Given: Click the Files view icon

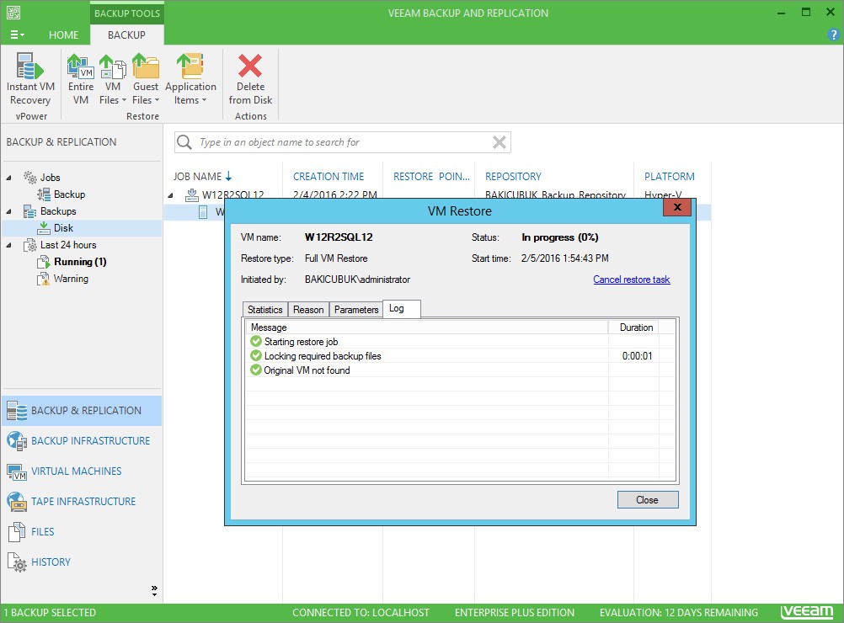Looking at the screenshot, I should click(x=17, y=532).
